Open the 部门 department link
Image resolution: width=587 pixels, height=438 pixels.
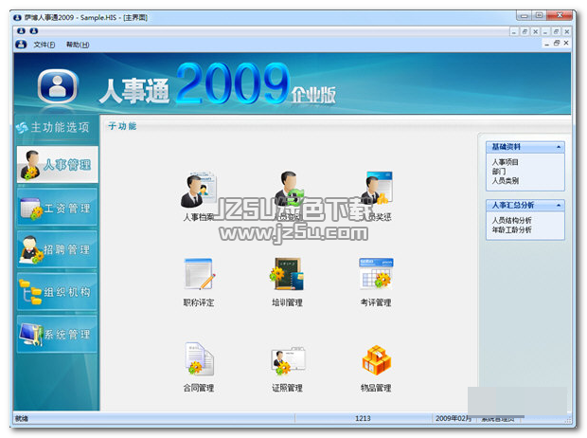click(x=499, y=172)
